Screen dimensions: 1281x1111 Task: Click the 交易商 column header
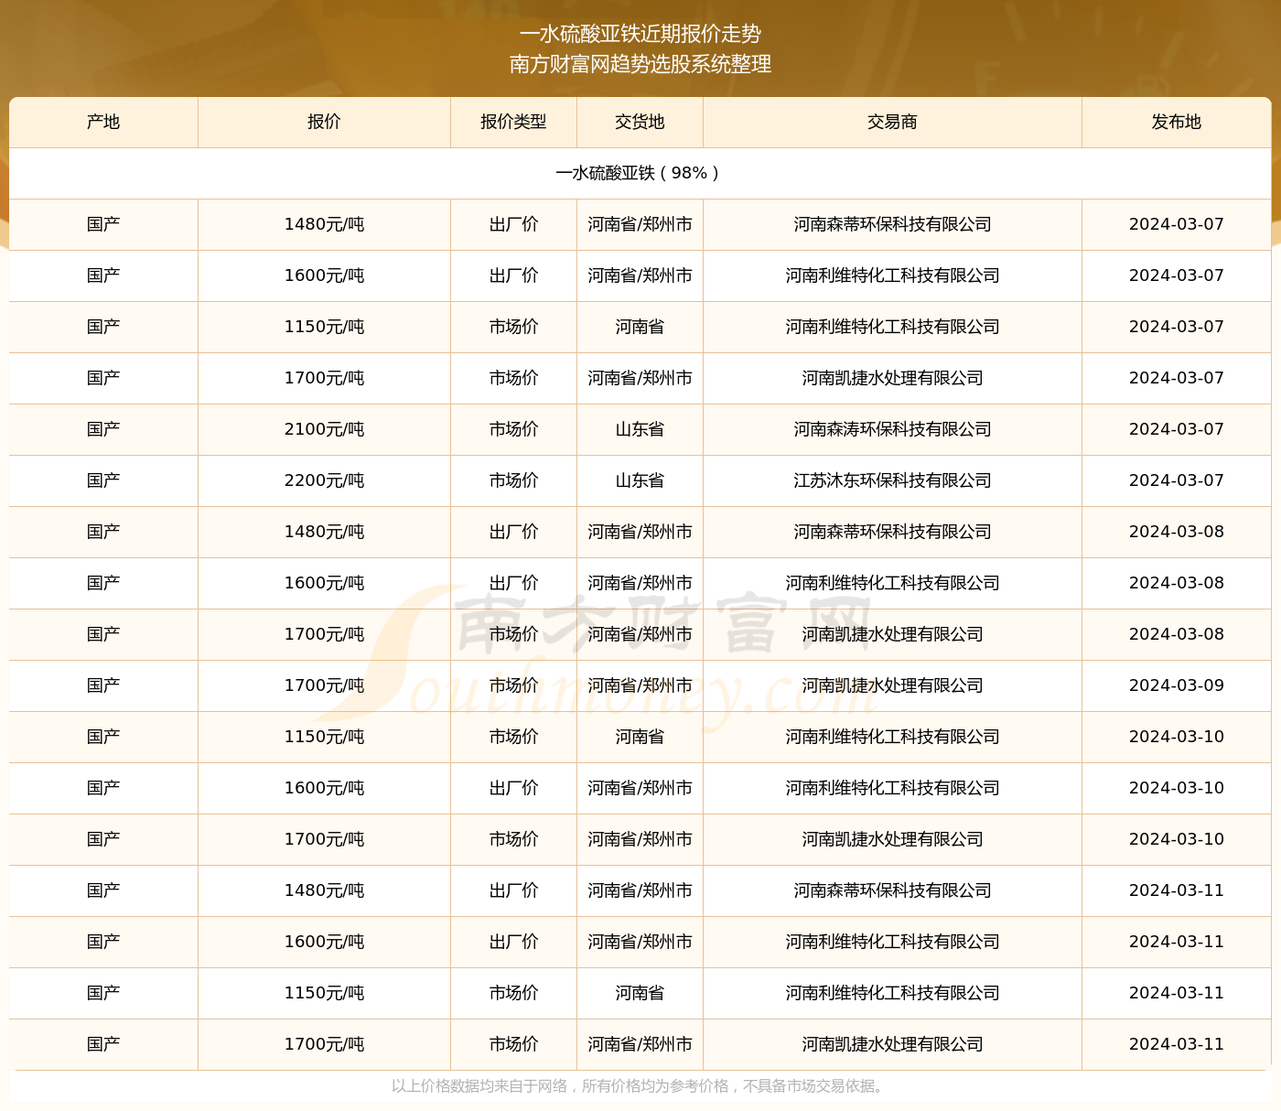coord(892,122)
